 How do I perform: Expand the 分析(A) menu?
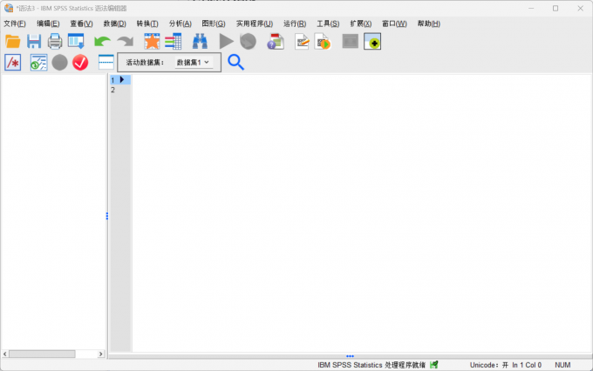[180, 24]
